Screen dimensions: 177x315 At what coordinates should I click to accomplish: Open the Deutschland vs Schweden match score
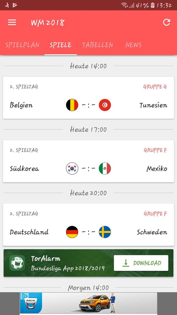click(88, 232)
